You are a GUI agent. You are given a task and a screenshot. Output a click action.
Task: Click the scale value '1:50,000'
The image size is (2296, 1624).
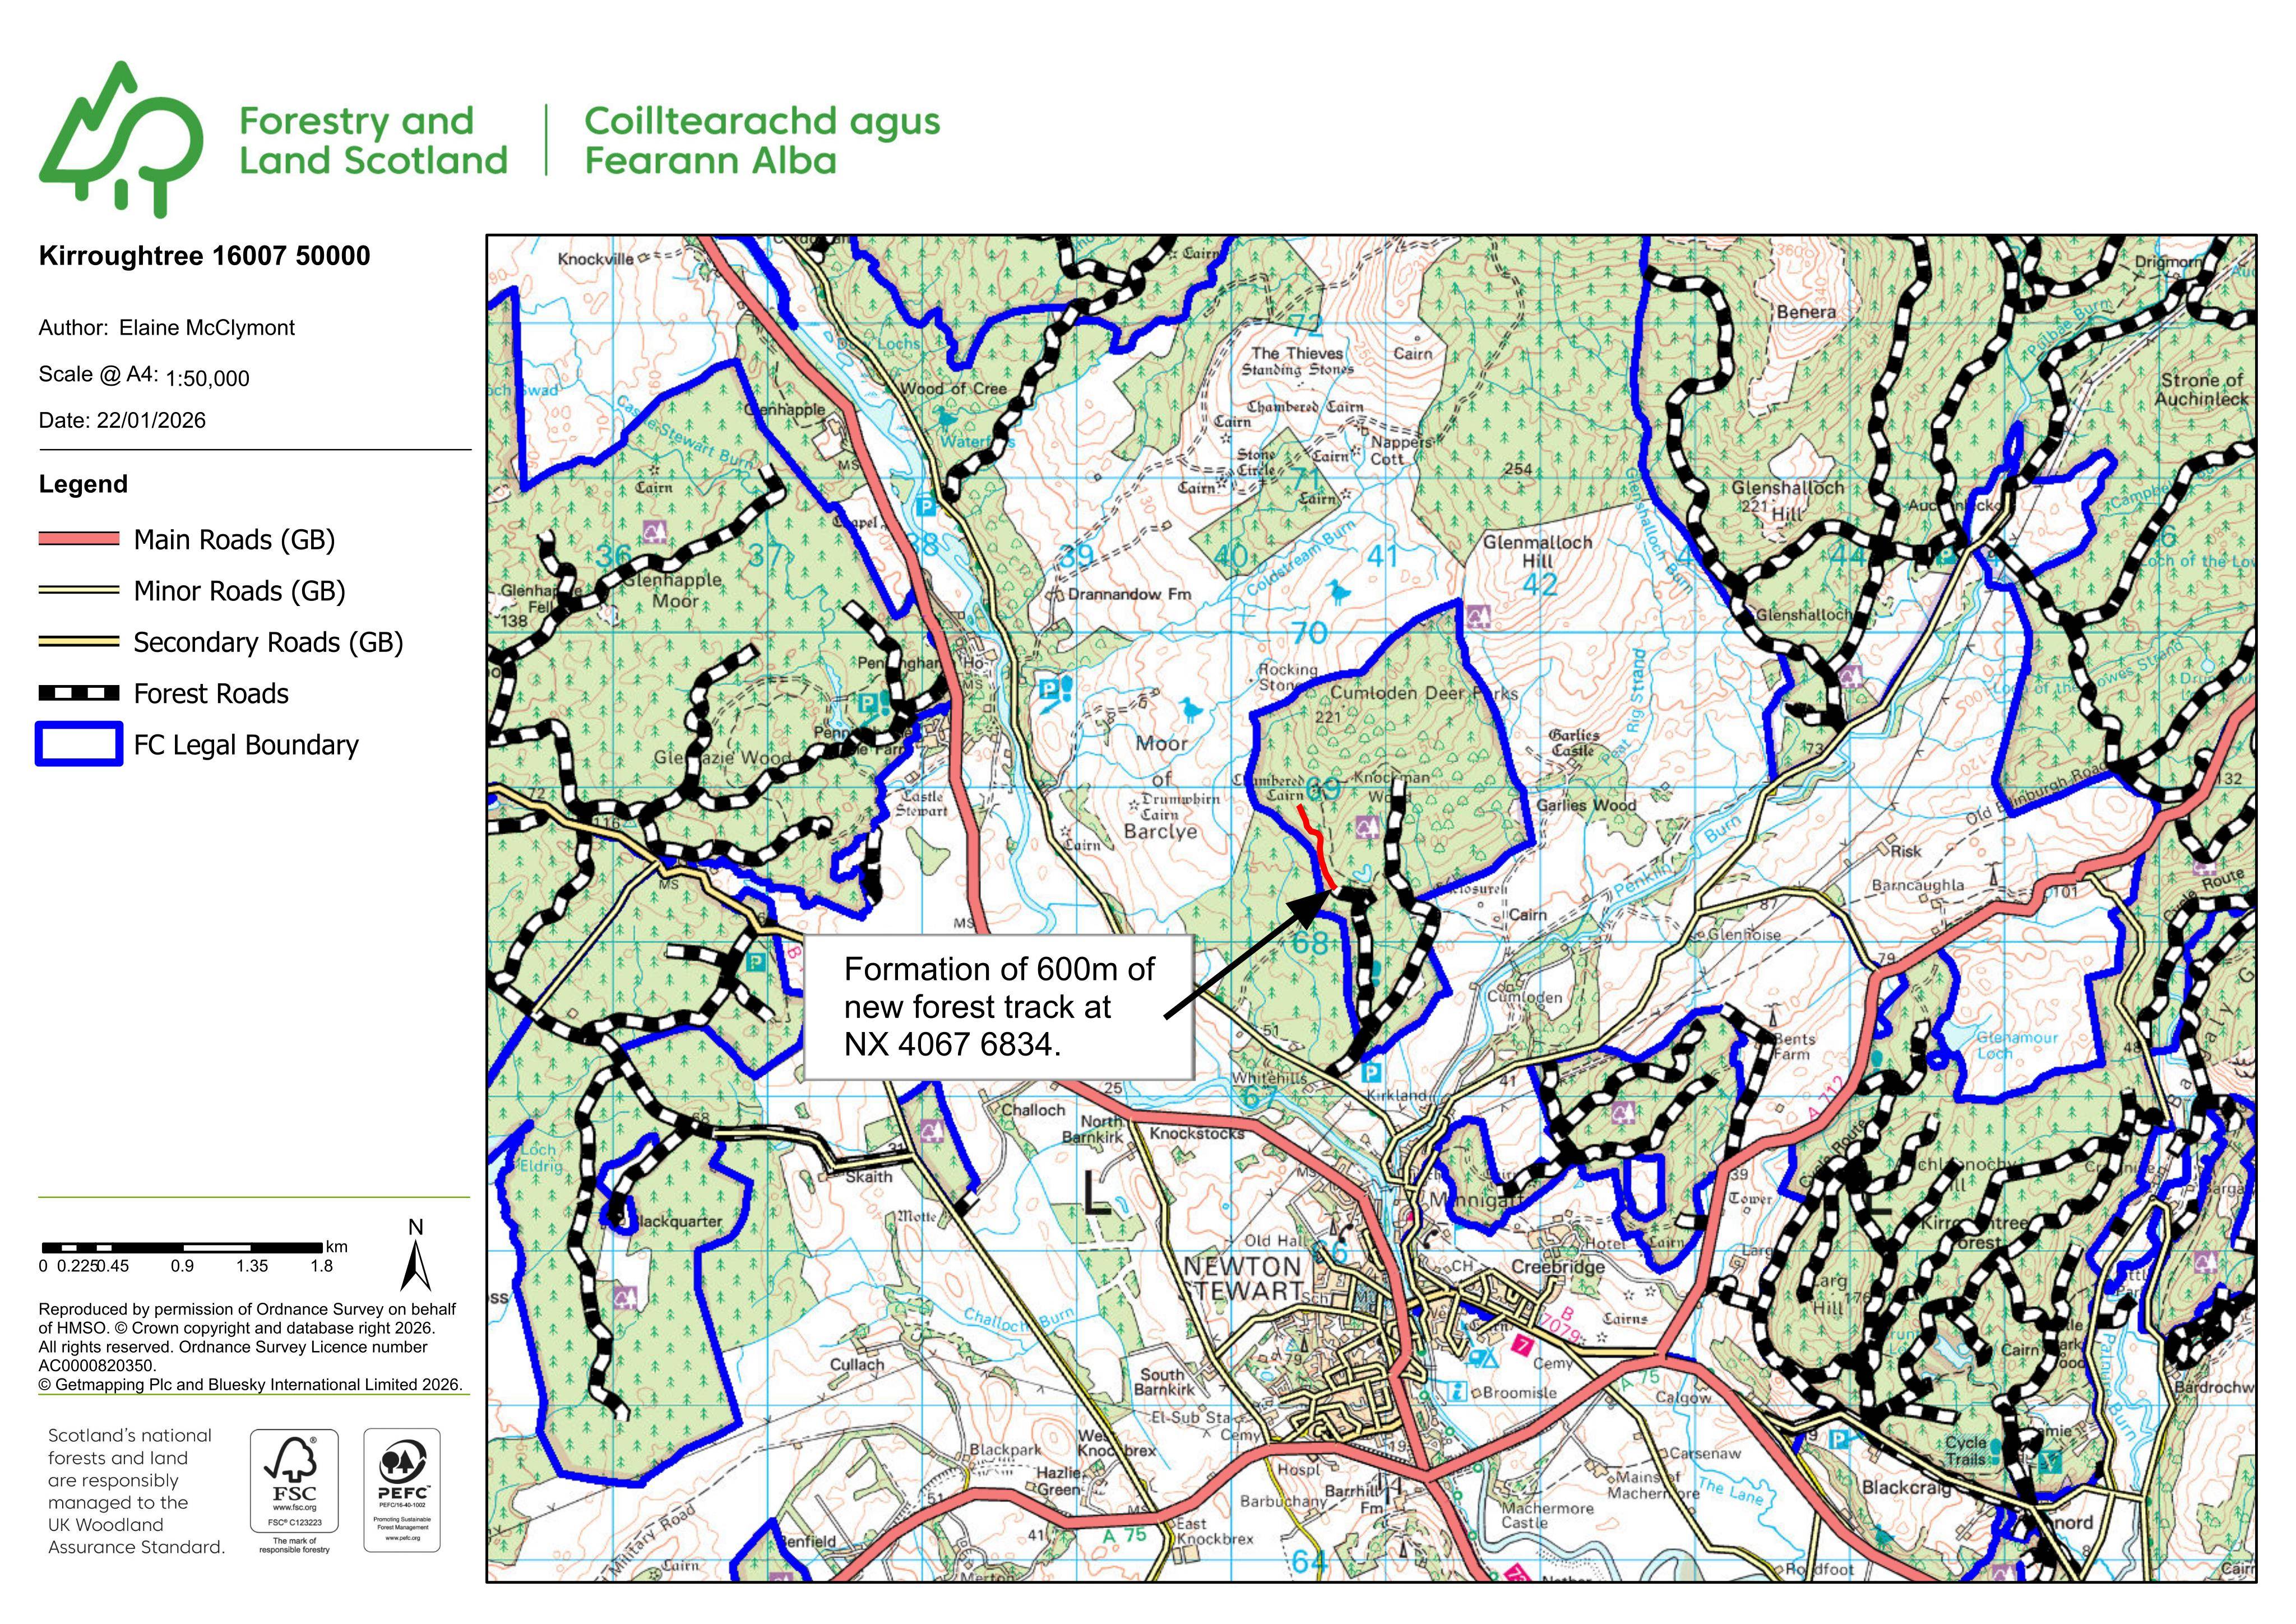pos(207,378)
